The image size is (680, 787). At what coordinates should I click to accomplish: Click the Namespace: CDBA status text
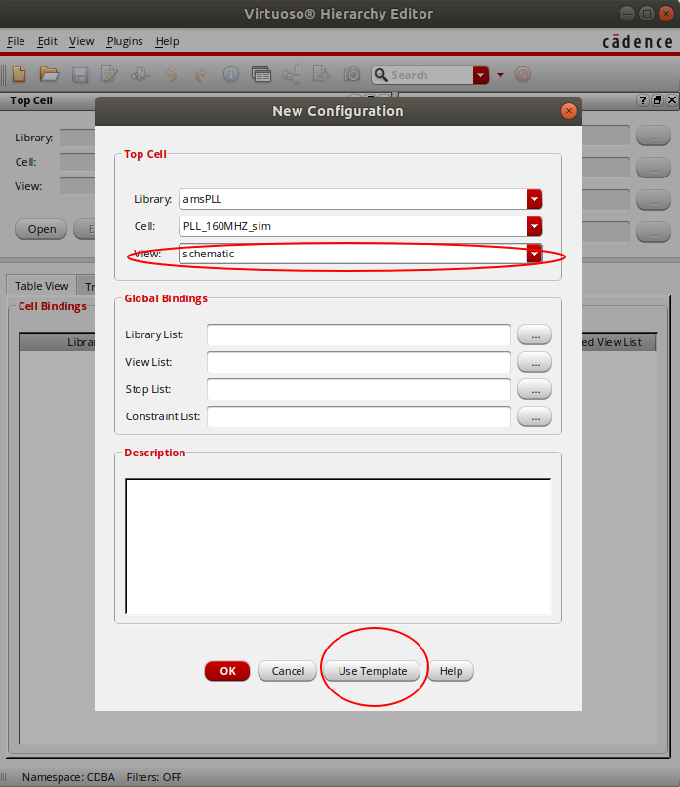[x=69, y=777]
